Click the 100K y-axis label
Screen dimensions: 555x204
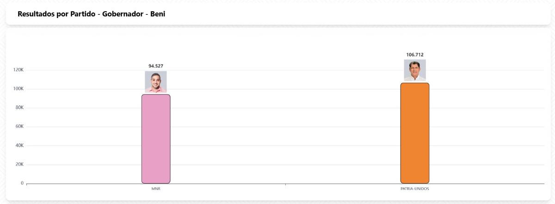coord(18,89)
